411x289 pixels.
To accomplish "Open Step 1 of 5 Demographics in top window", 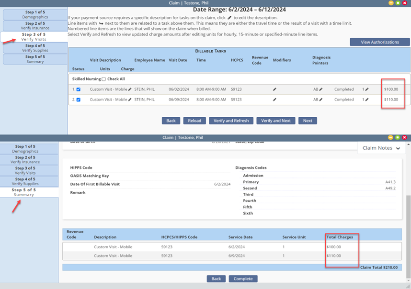I will [x=35, y=14].
